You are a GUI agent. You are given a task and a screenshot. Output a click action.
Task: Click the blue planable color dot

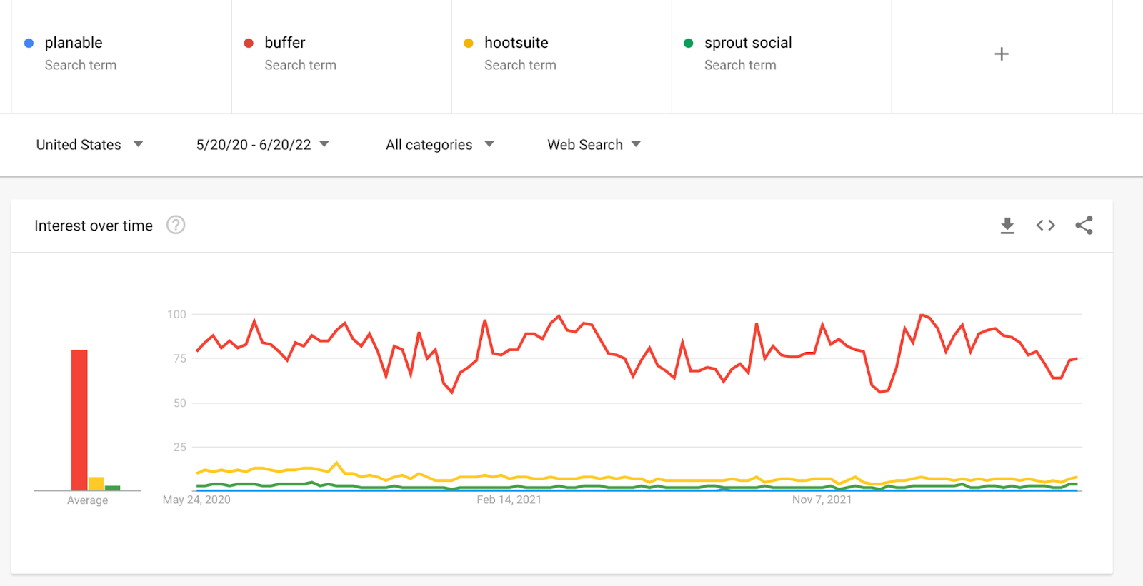point(29,44)
